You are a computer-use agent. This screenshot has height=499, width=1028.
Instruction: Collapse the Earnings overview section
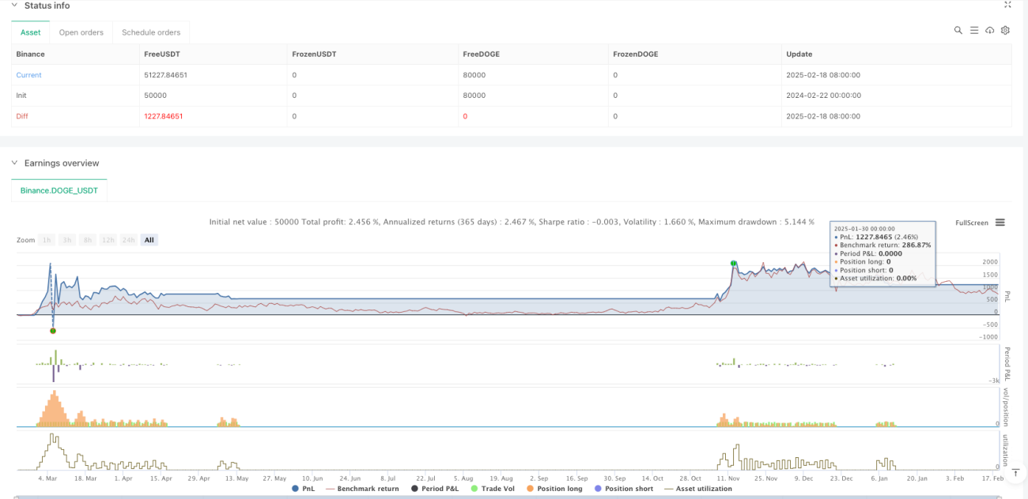pyautogui.click(x=13, y=163)
